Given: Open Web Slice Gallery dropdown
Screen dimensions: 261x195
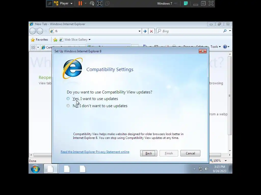Looking at the screenshot, I should pyautogui.click(x=89, y=40).
